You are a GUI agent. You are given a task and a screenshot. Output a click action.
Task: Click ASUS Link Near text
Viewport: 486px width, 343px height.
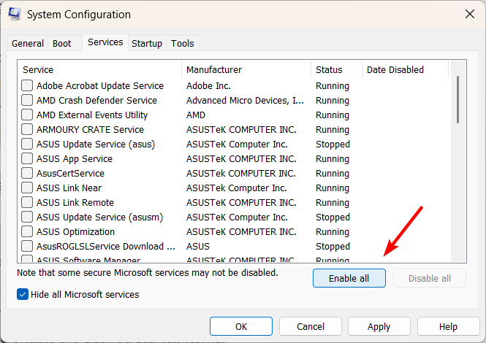pos(69,188)
